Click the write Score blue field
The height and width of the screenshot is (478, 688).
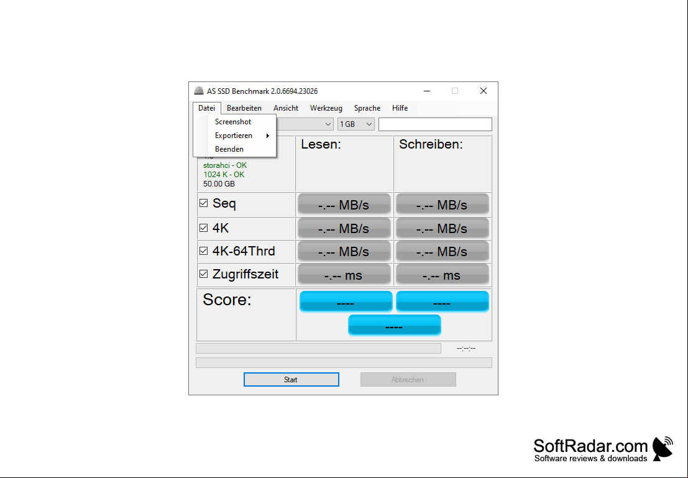[x=443, y=301]
